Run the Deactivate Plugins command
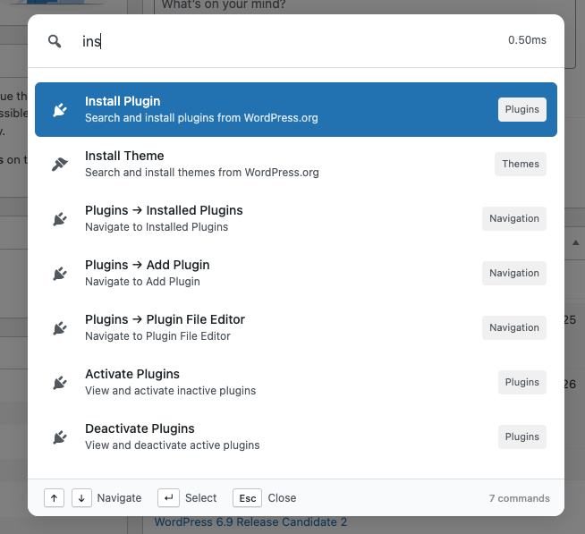 pyautogui.click(x=268, y=437)
